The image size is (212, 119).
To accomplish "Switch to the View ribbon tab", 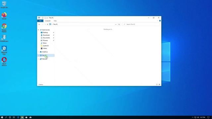I will 55,21.
